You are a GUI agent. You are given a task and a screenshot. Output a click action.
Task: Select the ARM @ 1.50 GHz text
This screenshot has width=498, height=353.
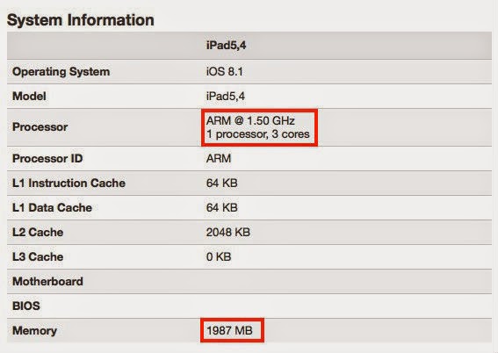coord(250,120)
